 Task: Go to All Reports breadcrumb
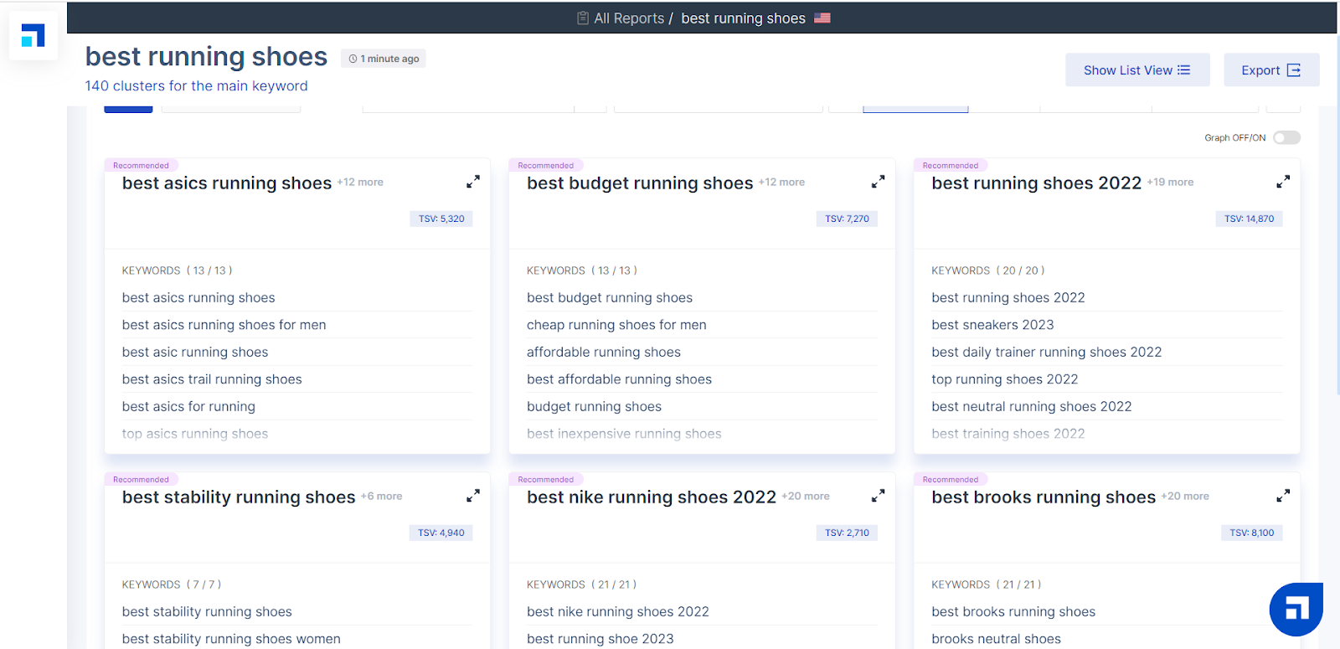628,18
